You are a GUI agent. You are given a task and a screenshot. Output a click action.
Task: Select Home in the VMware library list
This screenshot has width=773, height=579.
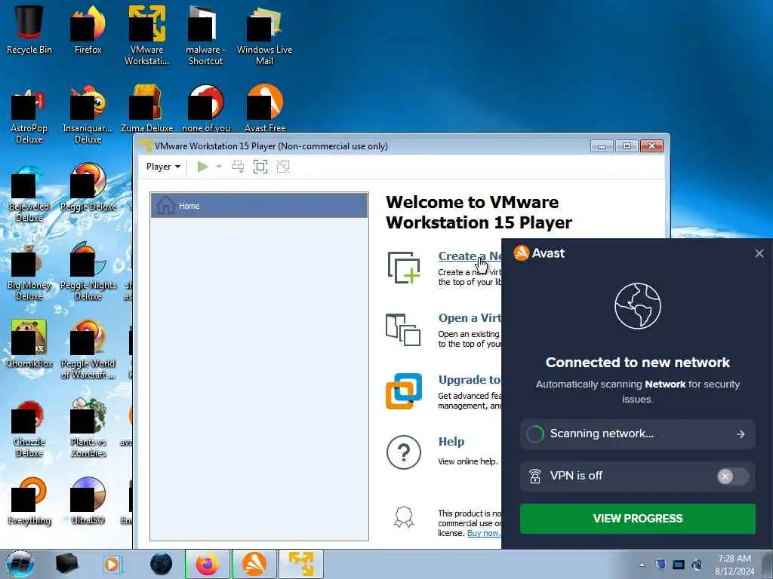[260, 205]
